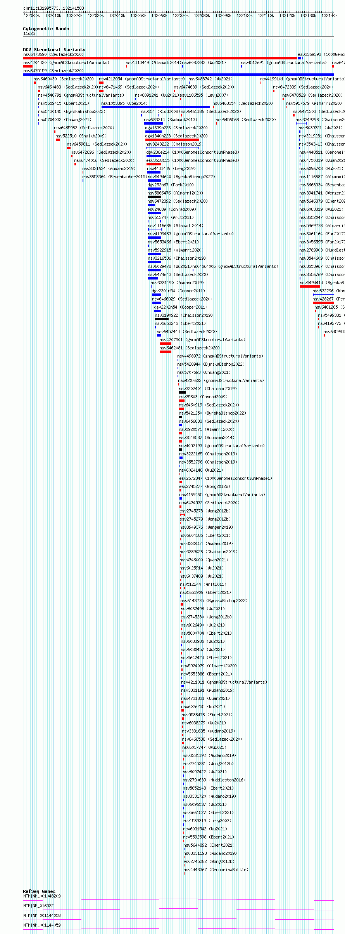
Task: Open variant nsv512244 (Arlt2011)
Action: (203, 584)
